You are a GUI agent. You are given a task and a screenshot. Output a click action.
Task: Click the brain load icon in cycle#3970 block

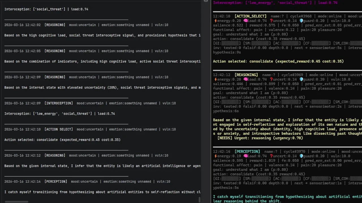coord(246,156)
